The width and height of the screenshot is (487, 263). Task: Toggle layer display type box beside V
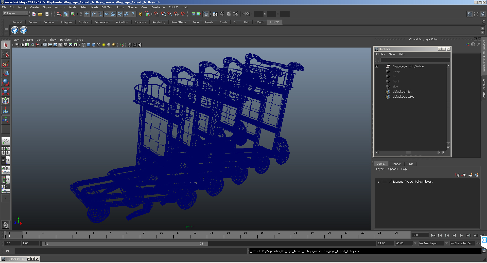click(385, 182)
